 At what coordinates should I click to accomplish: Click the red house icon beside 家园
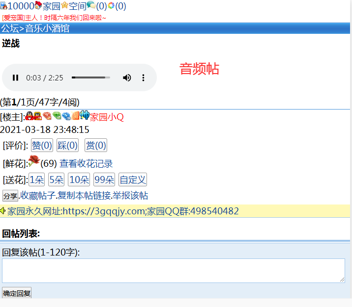pyautogui.click(x=39, y=6)
